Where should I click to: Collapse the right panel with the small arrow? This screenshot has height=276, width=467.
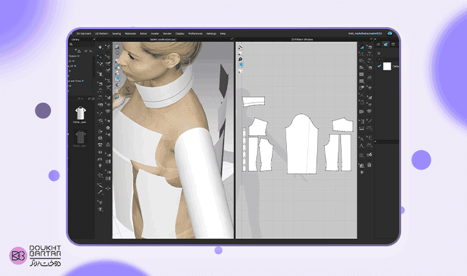(375, 39)
